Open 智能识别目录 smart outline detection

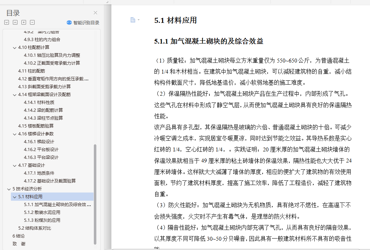pyautogui.click(x=83, y=23)
